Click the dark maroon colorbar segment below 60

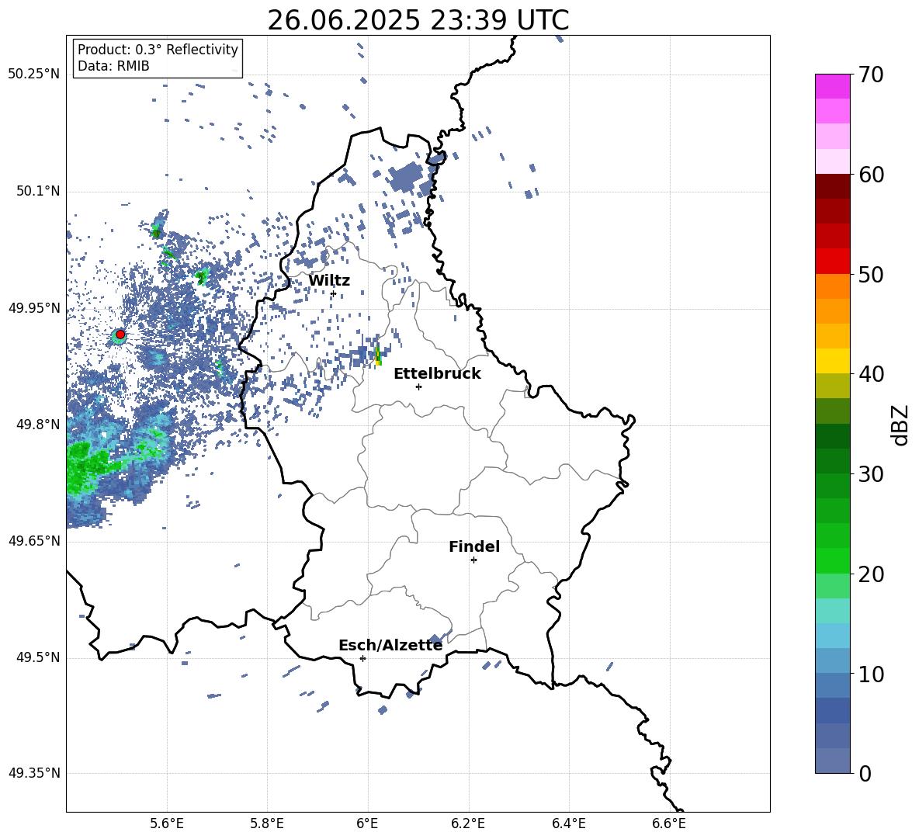coord(832,186)
